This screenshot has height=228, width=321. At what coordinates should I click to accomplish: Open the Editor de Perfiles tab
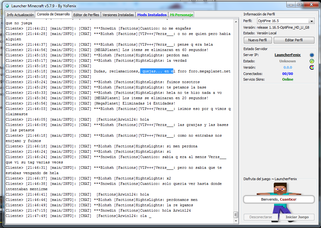86,15
